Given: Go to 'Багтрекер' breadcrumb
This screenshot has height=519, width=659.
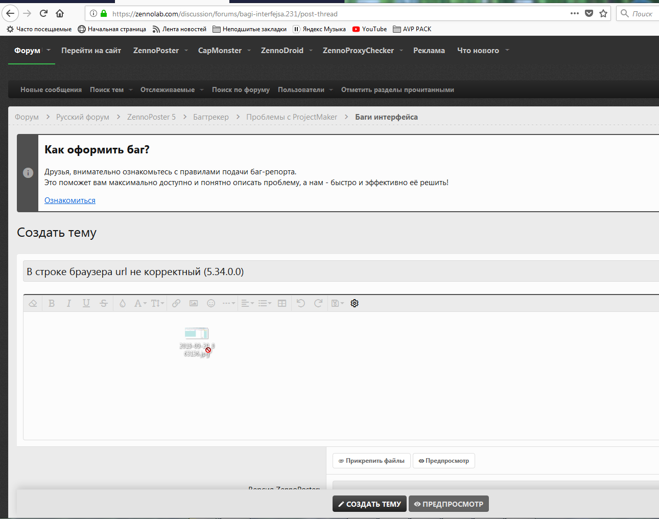Looking at the screenshot, I should 211,117.
